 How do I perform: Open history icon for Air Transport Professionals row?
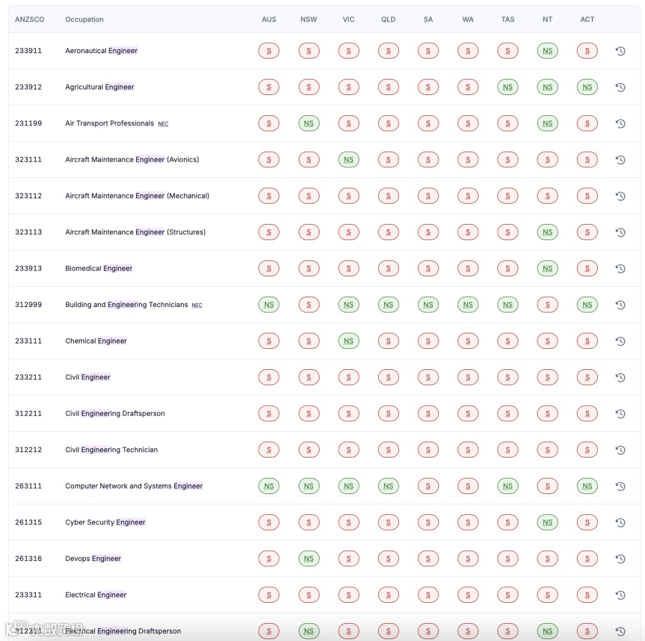coord(621,124)
